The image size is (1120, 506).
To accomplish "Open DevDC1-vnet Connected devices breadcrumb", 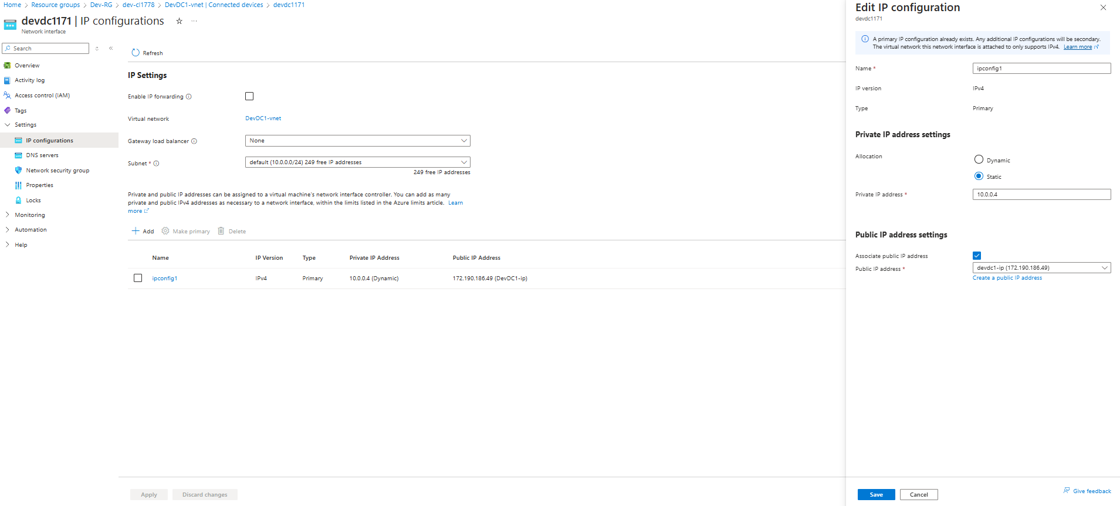I will [214, 5].
